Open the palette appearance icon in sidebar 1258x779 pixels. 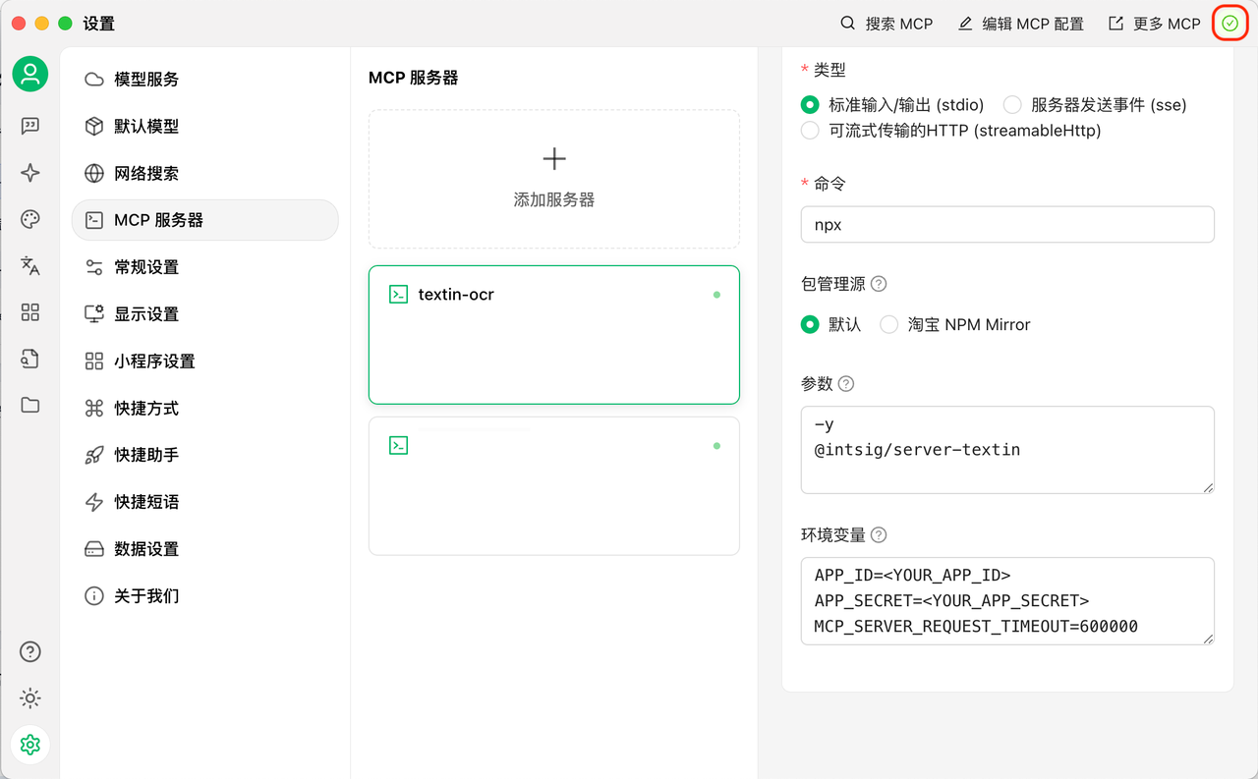(x=29, y=219)
